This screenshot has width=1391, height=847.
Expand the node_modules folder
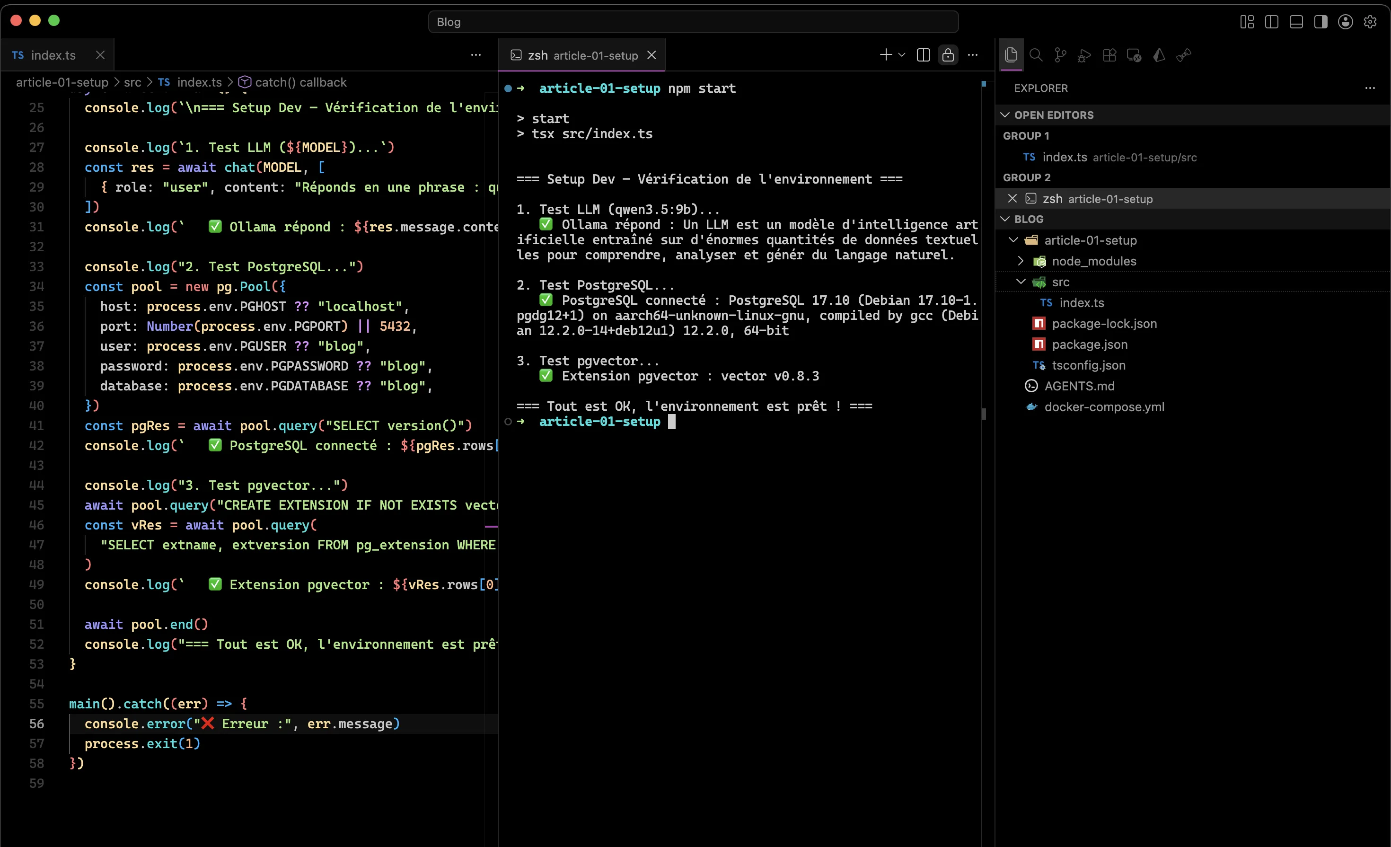coord(1021,261)
